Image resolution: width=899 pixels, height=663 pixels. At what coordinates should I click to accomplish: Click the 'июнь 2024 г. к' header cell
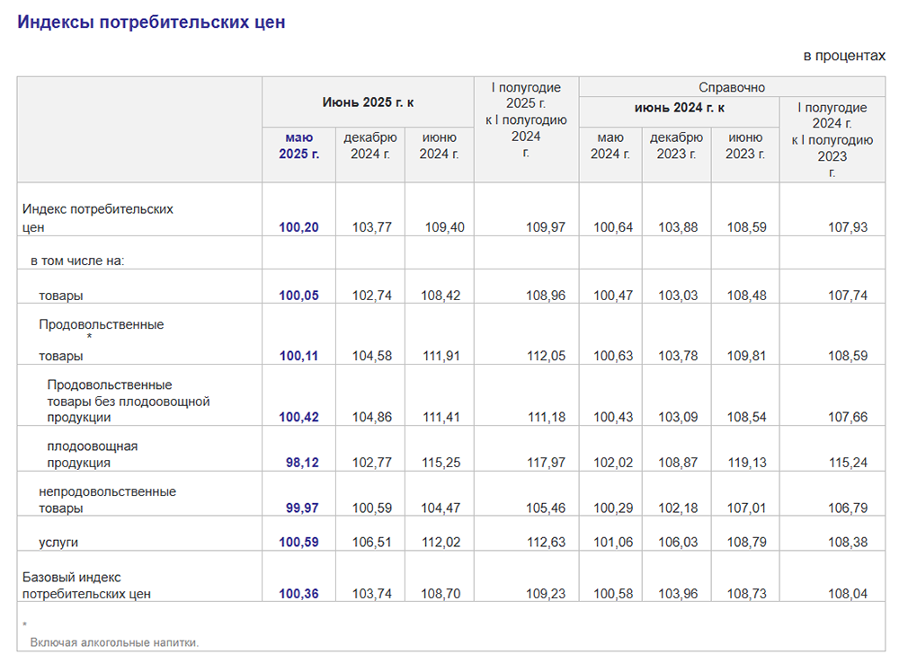(x=679, y=108)
